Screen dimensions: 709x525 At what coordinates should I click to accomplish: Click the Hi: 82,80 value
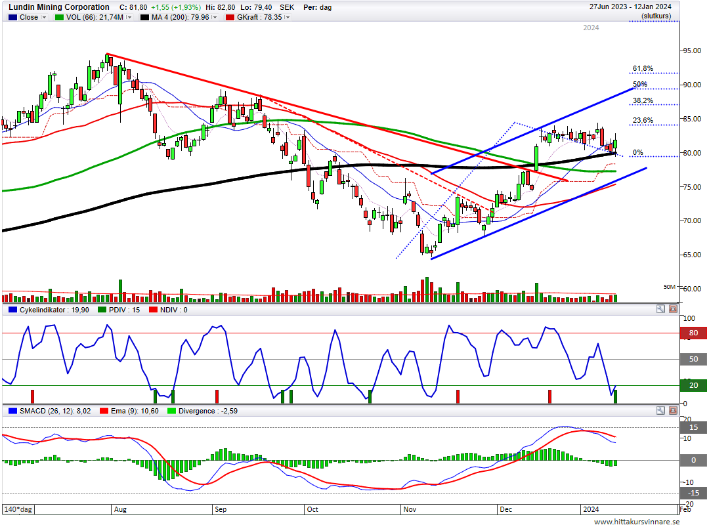pyautogui.click(x=220, y=7)
